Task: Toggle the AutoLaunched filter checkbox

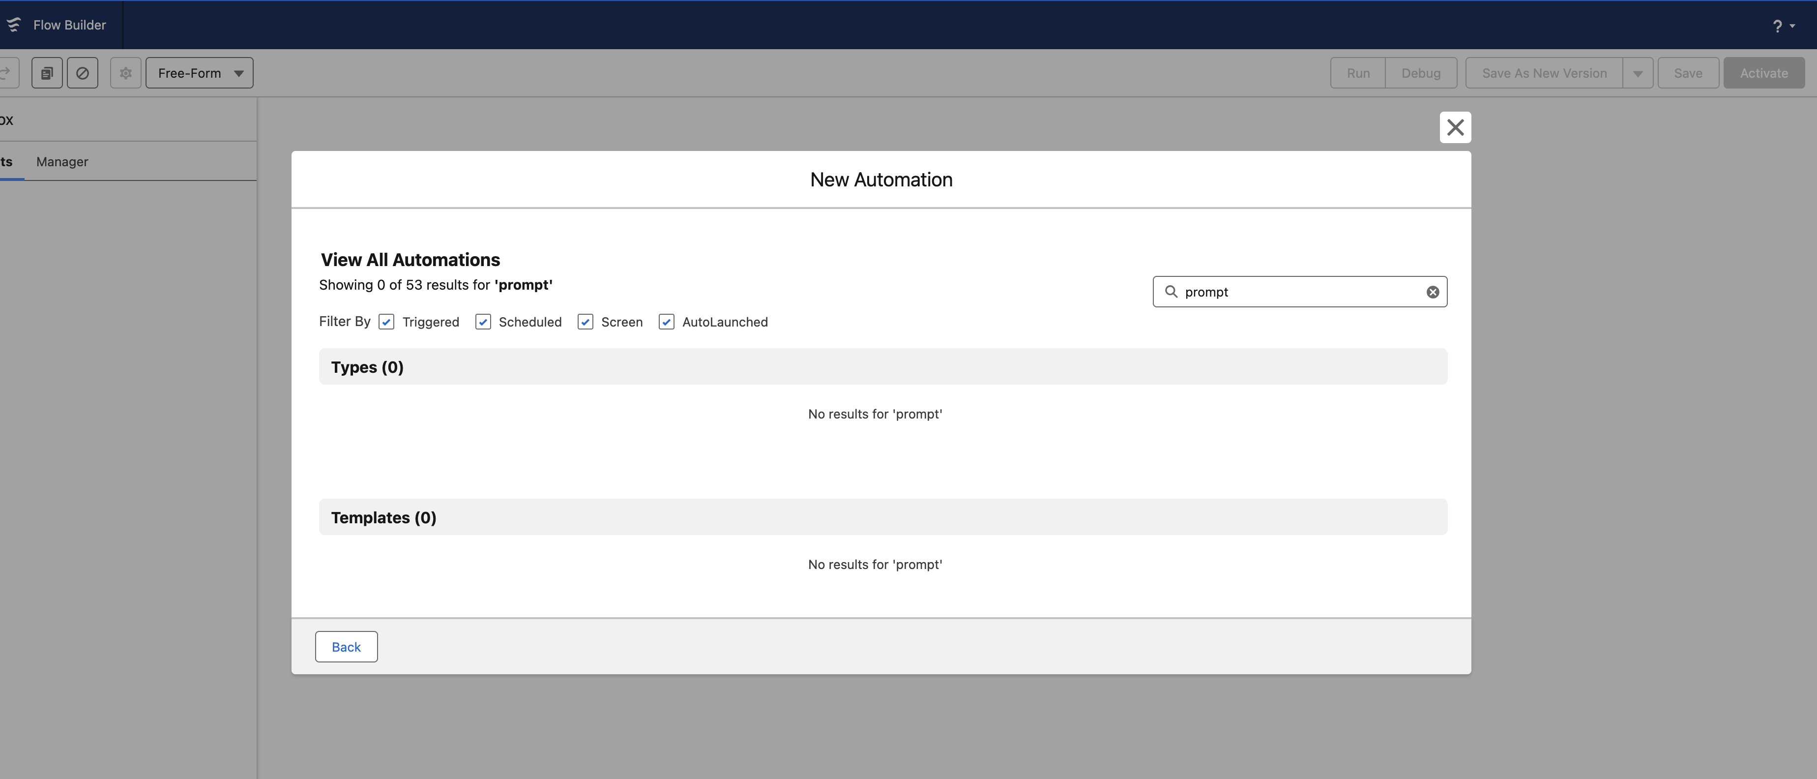Action: coord(667,322)
